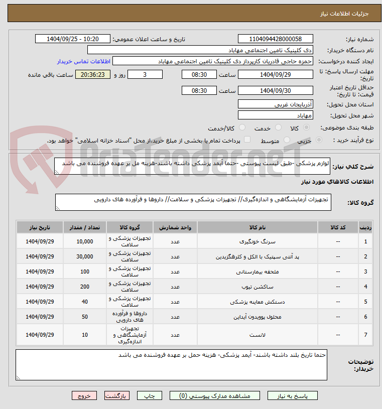Open مشاهده مدارک پیوستی attachments button

click(x=214, y=395)
